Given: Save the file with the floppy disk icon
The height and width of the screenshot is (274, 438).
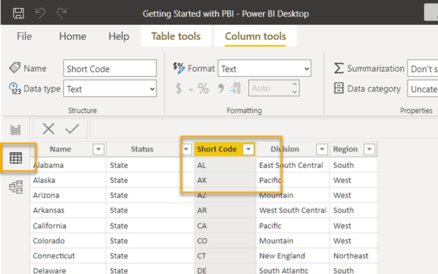Looking at the screenshot, I should click(x=18, y=13).
